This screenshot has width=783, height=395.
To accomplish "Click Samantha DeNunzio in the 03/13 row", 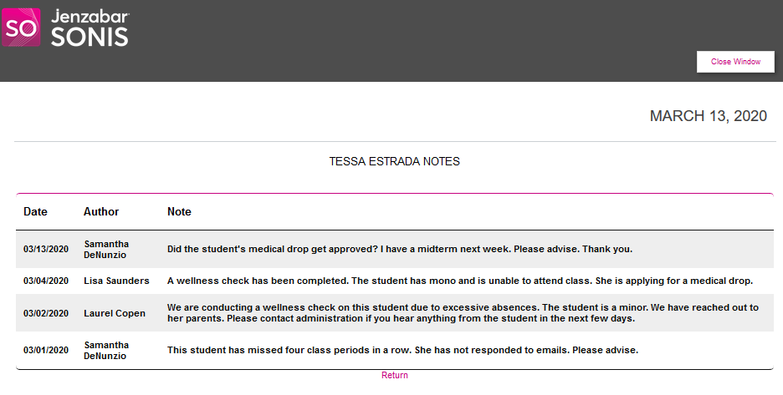I will click(x=107, y=249).
